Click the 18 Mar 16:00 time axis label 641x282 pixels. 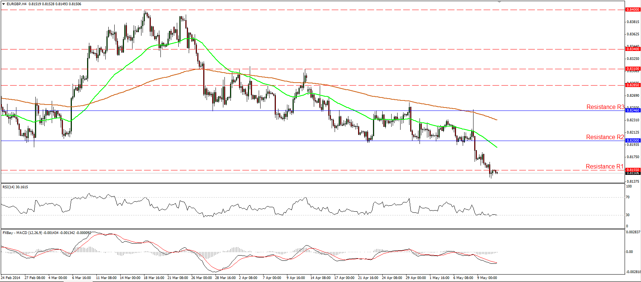(154, 278)
